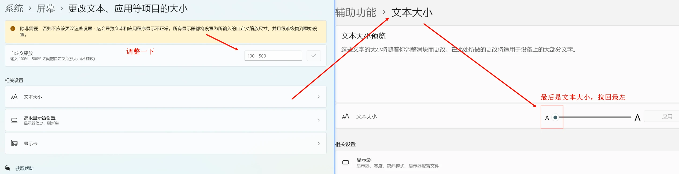The width and height of the screenshot is (679, 174).
Task: Click the headset icon beside 获取帮助
Action: 8,168
